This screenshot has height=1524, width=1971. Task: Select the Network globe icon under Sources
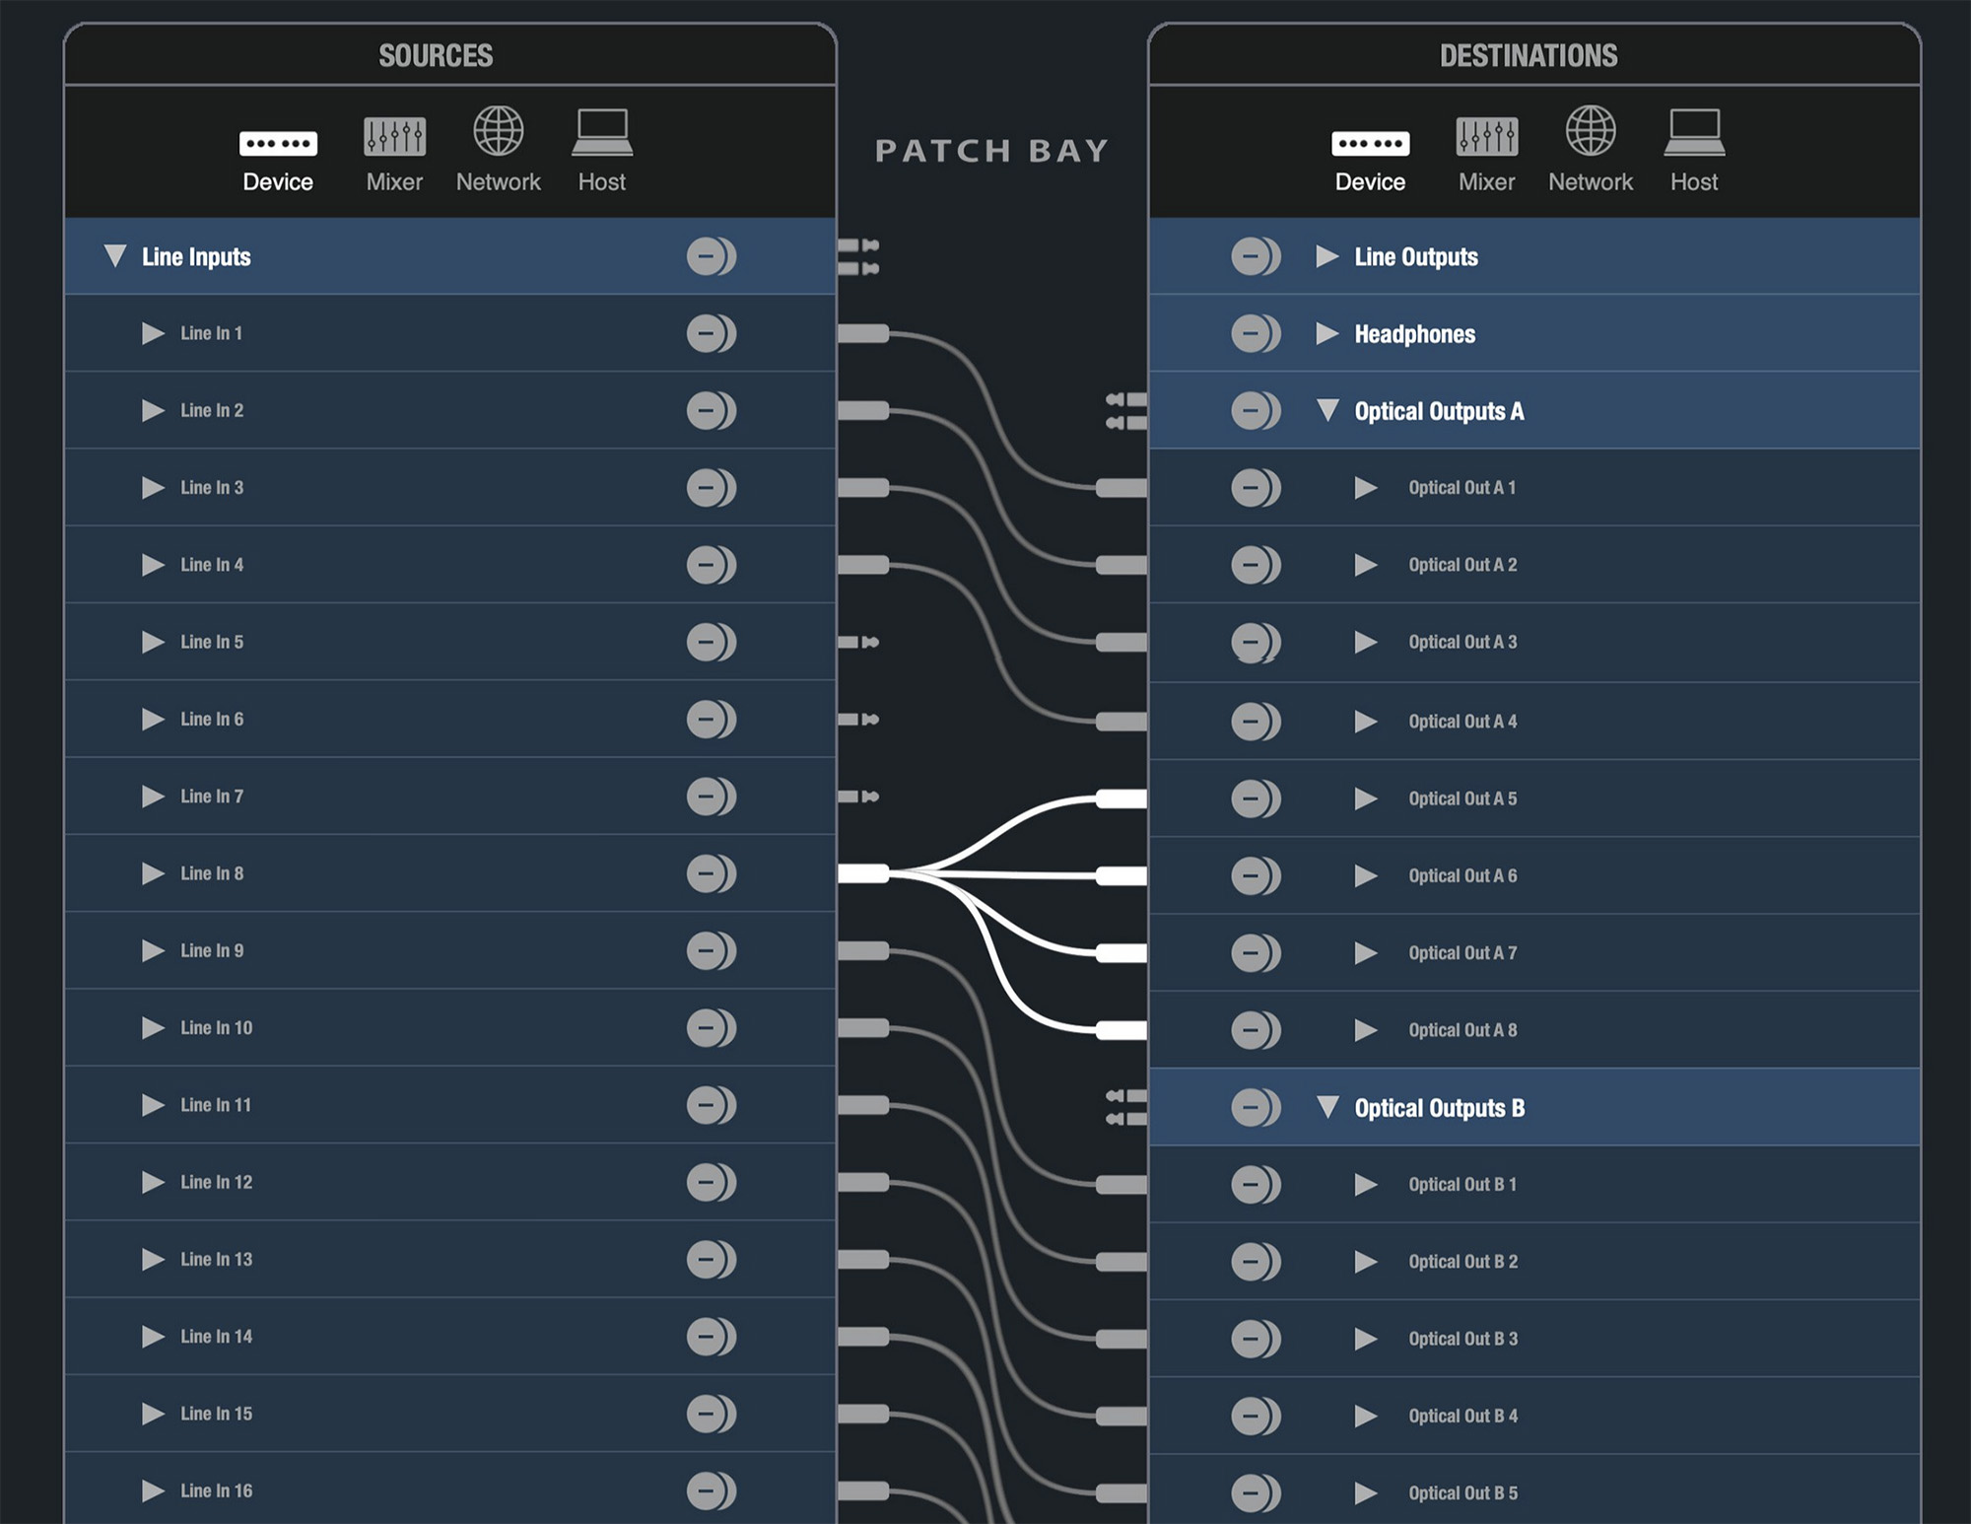click(499, 131)
